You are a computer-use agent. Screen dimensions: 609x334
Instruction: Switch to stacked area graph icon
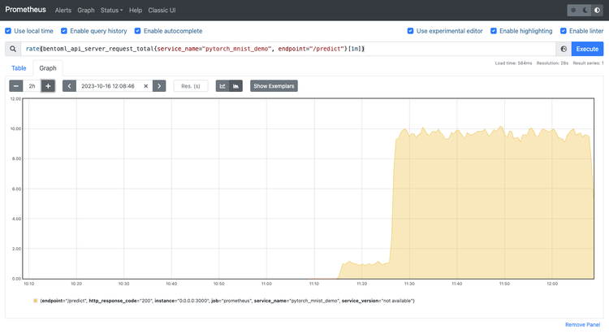point(235,86)
